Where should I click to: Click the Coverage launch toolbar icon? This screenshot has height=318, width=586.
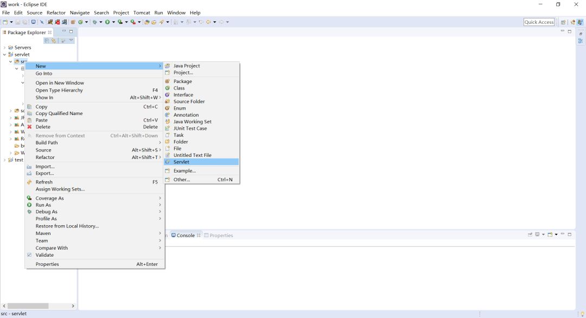[120, 22]
